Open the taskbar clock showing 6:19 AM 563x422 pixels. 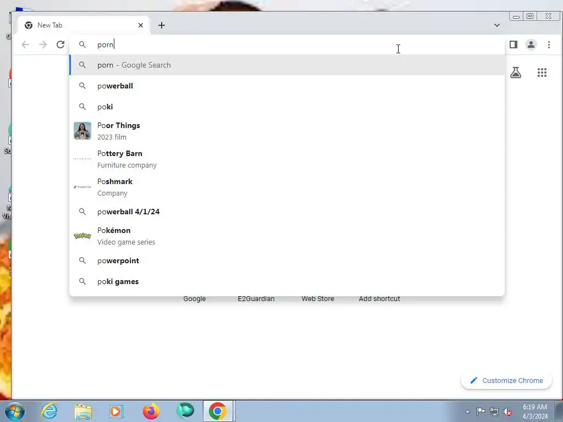[x=535, y=412]
